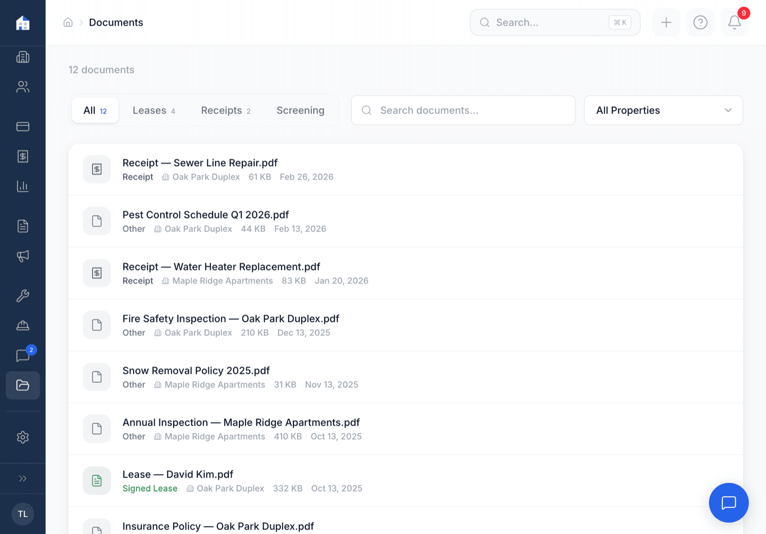Open the Reports bar chart icon
The height and width of the screenshot is (534, 766).
pyautogui.click(x=23, y=186)
